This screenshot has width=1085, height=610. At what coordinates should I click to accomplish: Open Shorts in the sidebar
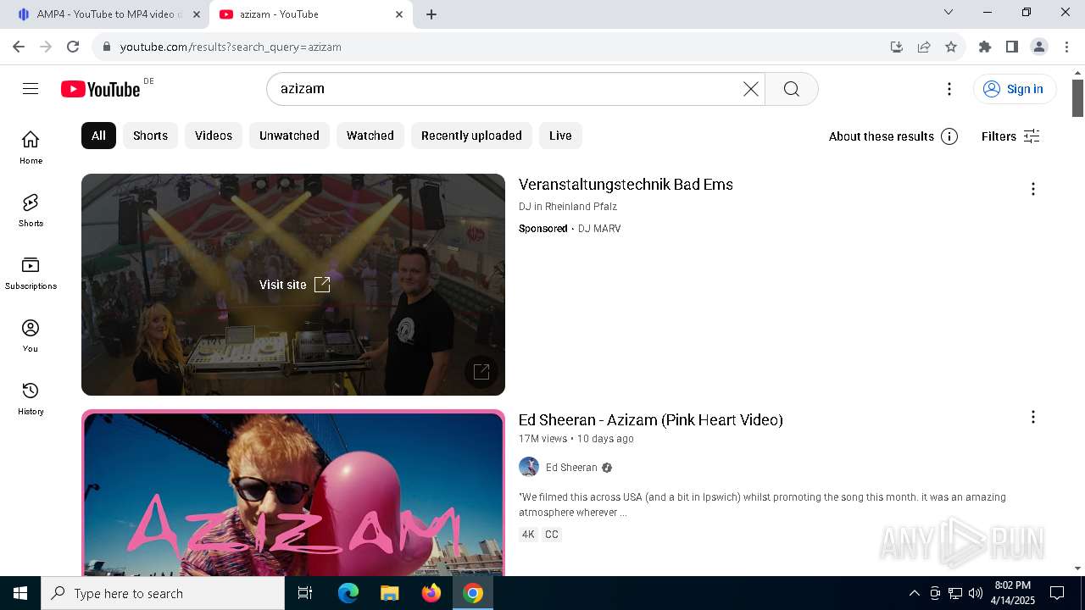pyautogui.click(x=31, y=210)
